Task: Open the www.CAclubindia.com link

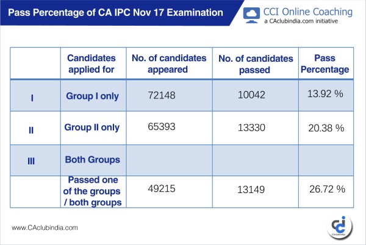Action: (45, 227)
